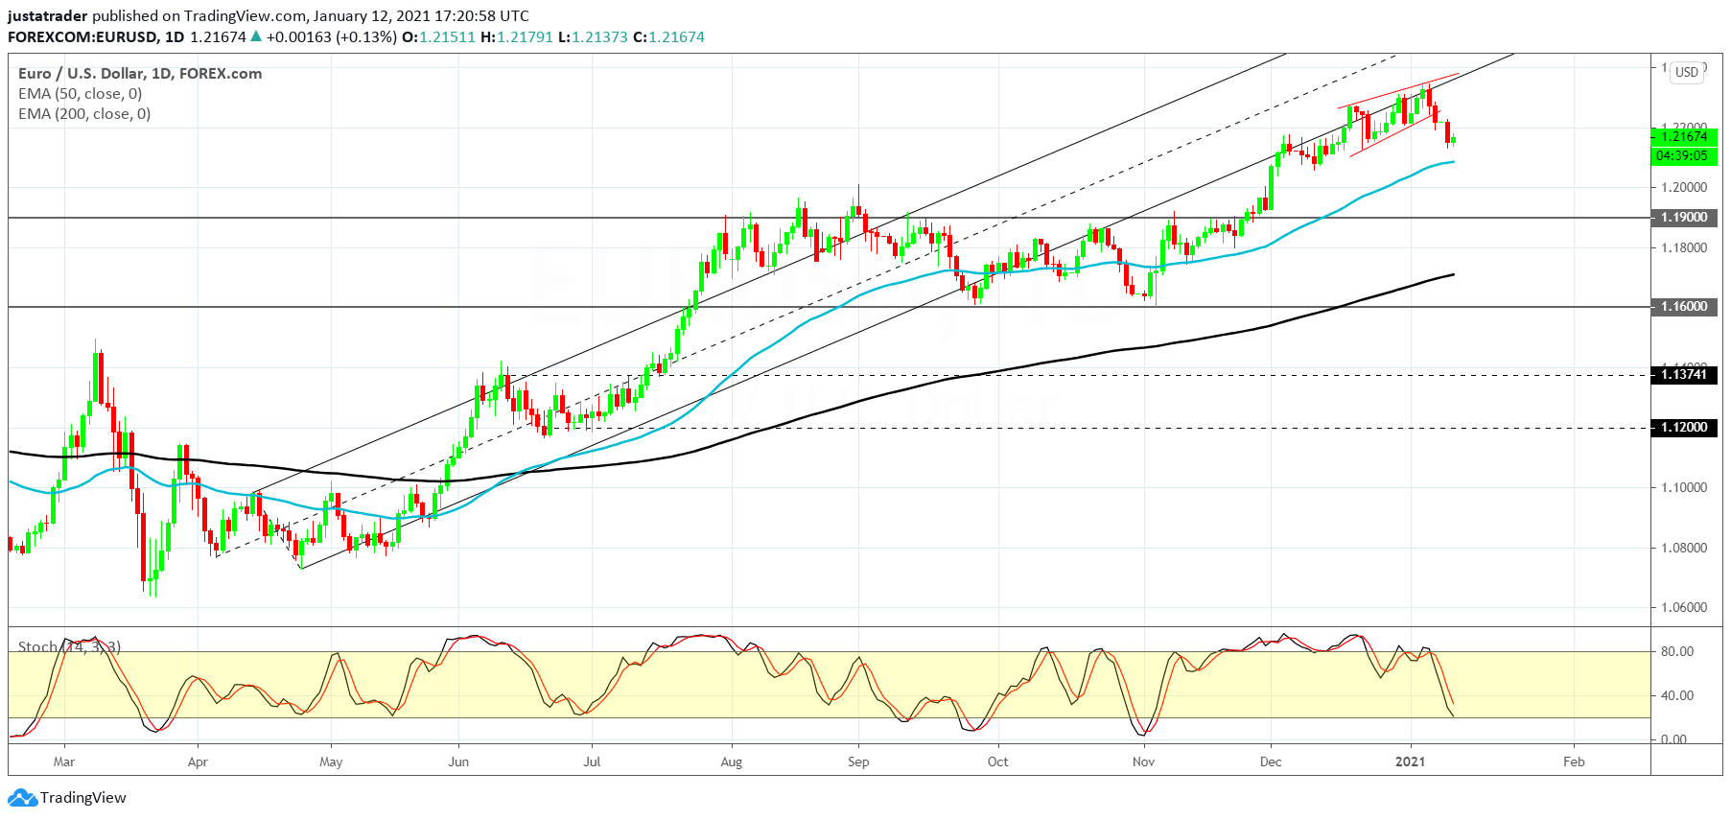This screenshot has height=820, width=1731.
Task: Click the Aug label on time axis
Action: 732,762
